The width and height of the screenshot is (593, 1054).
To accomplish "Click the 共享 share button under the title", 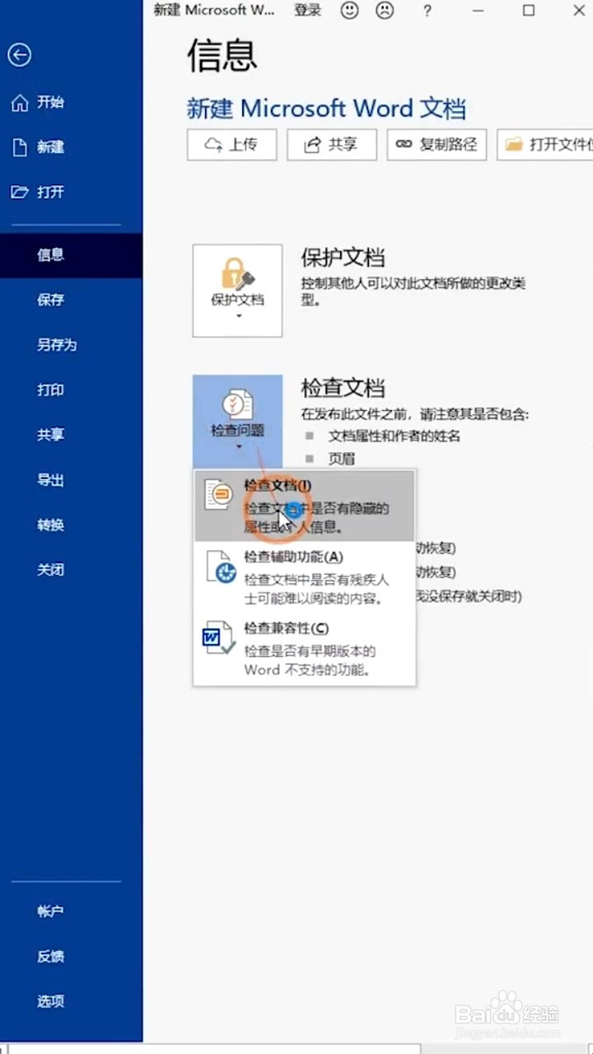I will coord(331,145).
